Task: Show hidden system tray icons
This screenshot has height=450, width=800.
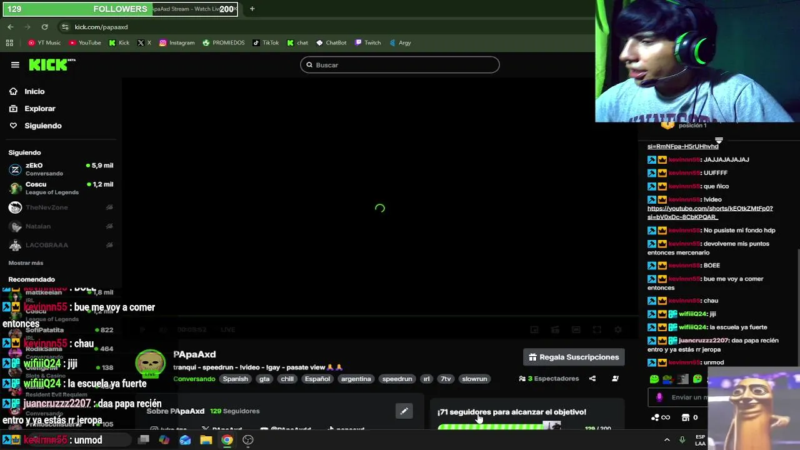Action: click(667, 440)
